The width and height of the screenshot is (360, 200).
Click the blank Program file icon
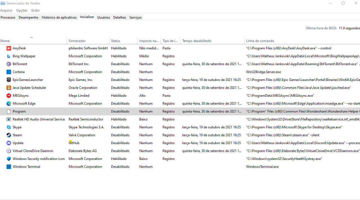pos(8,111)
